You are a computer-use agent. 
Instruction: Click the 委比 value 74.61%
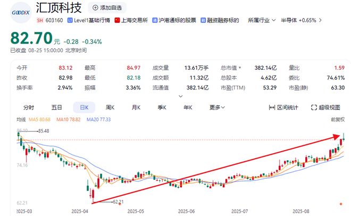tap(336, 78)
